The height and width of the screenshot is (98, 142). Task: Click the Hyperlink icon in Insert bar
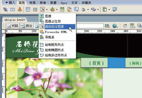pyautogui.click(x=5, y=9)
